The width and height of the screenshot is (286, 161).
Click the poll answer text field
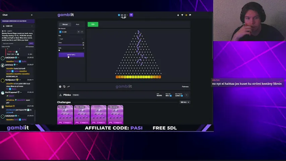[15, 44]
